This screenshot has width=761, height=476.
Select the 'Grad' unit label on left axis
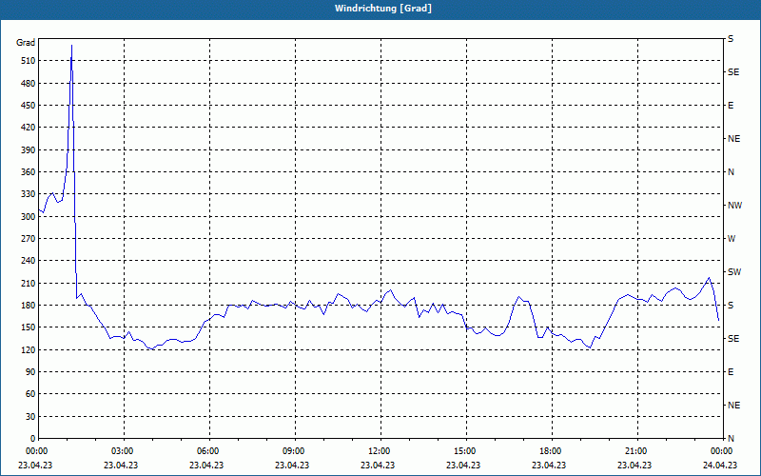(26, 43)
